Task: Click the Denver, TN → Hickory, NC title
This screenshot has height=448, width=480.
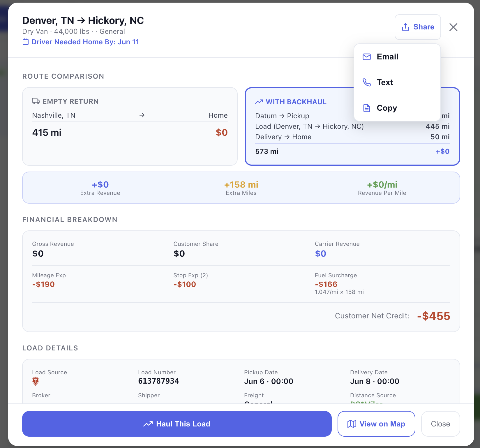Action: (x=83, y=20)
